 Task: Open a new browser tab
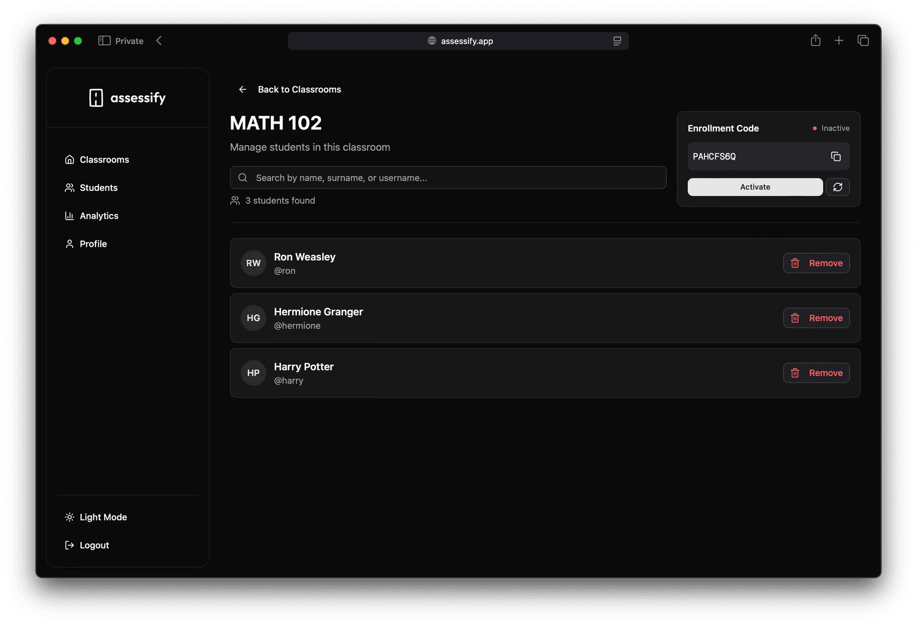coord(839,41)
